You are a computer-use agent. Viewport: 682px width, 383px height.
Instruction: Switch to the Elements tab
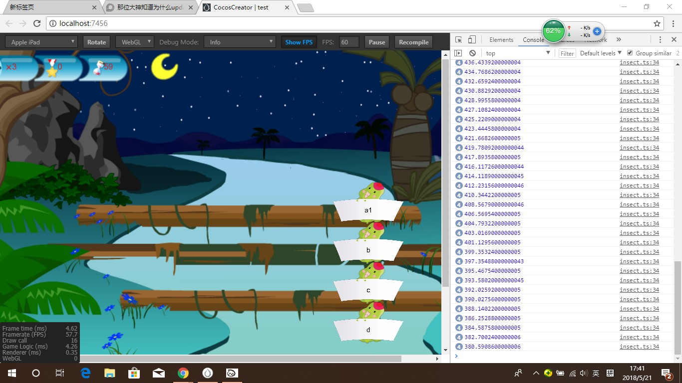501,40
